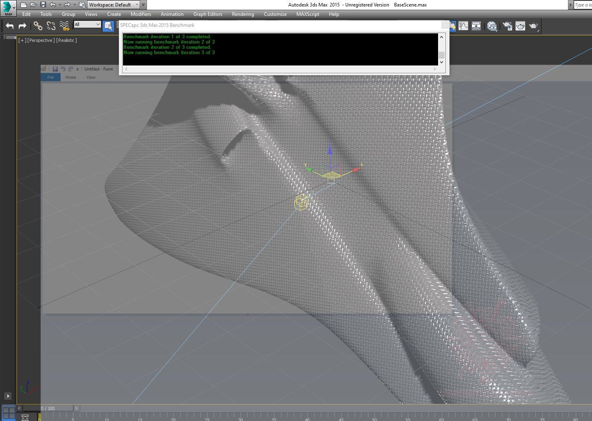Image resolution: width=592 pixels, height=421 pixels.
Task: Open Paint quick access customize dropdown
Action: (x=77, y=70)
